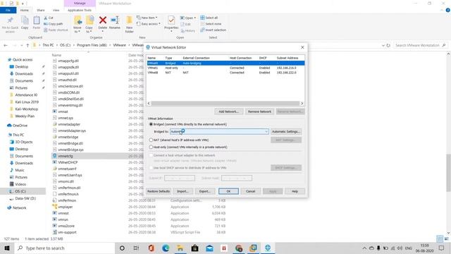Switch to the View ribbon tab
The height and width of the screenshot is (254, 451).
click(x=56, y=10)
